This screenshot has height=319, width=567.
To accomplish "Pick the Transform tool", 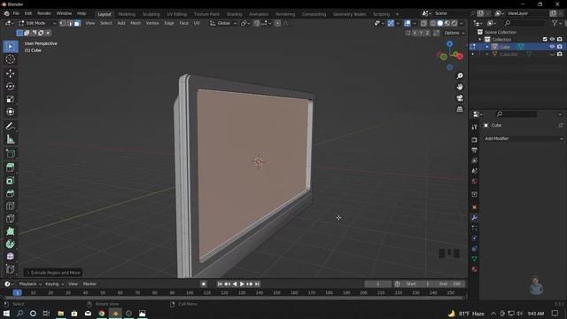I will [10, 112].
